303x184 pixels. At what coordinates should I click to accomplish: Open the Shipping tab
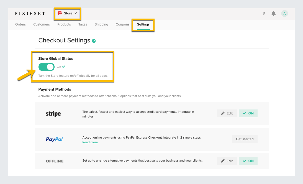click(x=101, y=24)
